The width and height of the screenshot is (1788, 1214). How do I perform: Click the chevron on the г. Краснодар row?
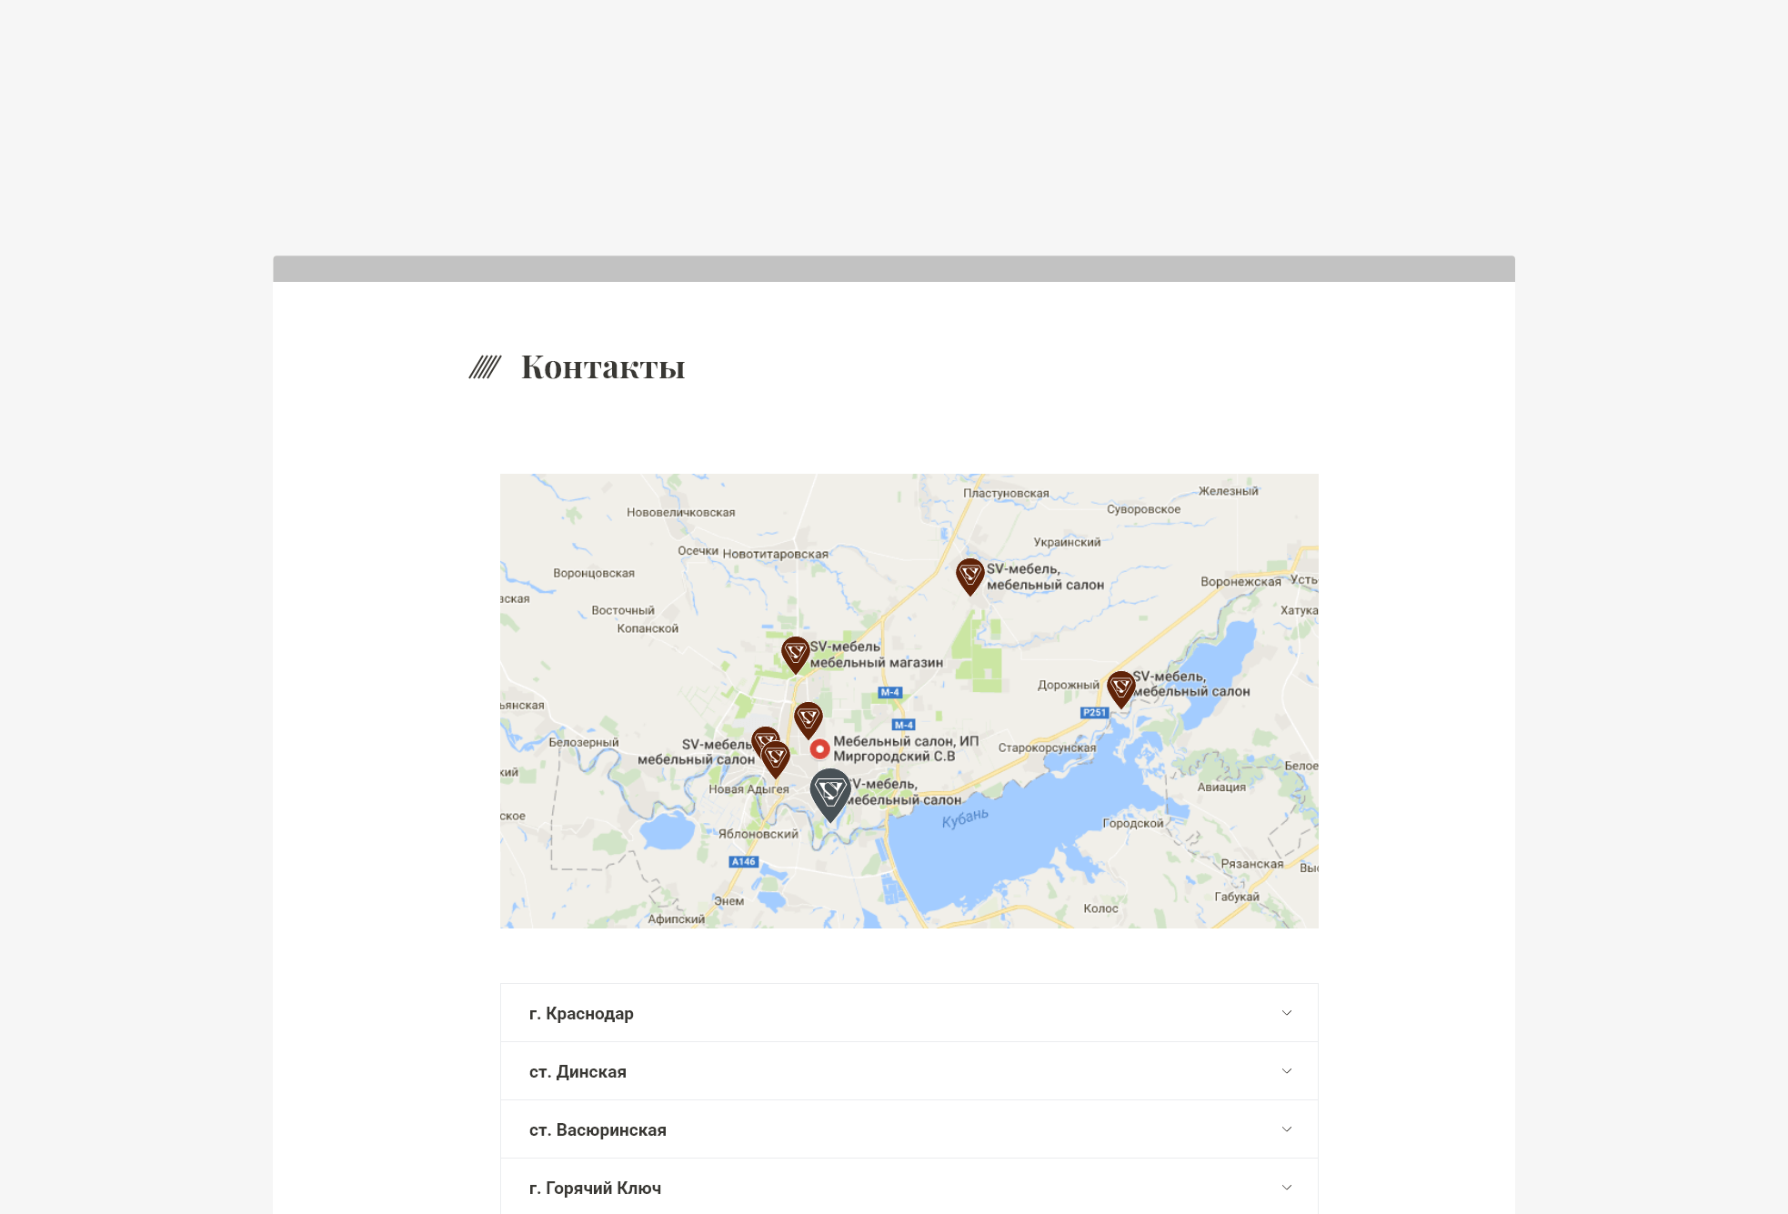pyautogui.click(x=1287, y=1013)
